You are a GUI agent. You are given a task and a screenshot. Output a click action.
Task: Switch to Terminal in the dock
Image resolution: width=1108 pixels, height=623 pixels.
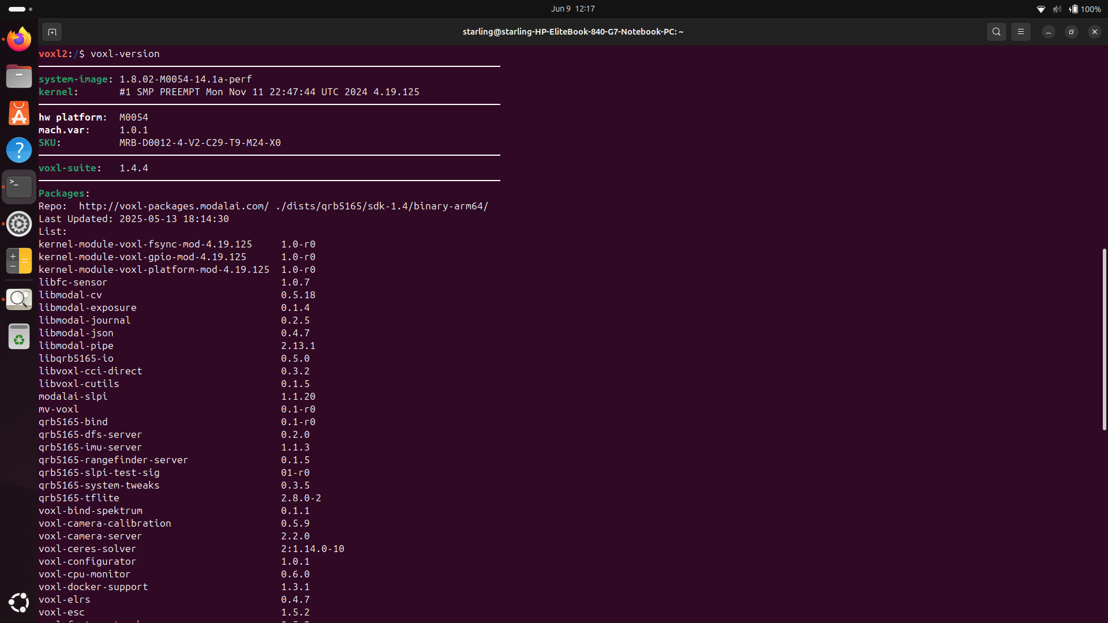[19, 187]
